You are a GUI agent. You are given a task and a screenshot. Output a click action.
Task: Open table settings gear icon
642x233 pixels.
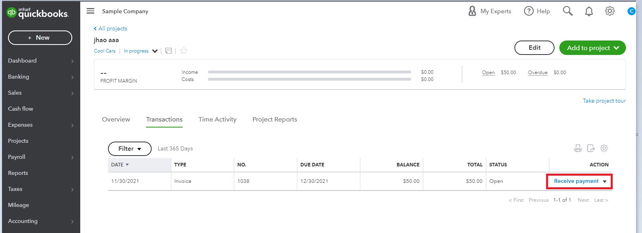click(x=604, y=148)
